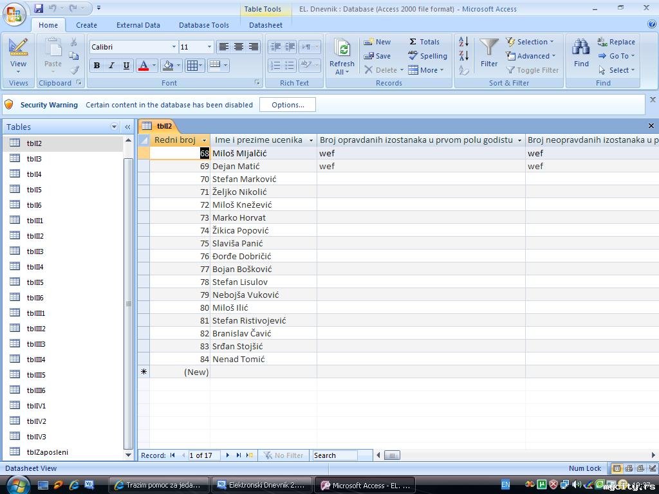
Task: Click the security warning Options button
Action: click(x=287, y=105)
